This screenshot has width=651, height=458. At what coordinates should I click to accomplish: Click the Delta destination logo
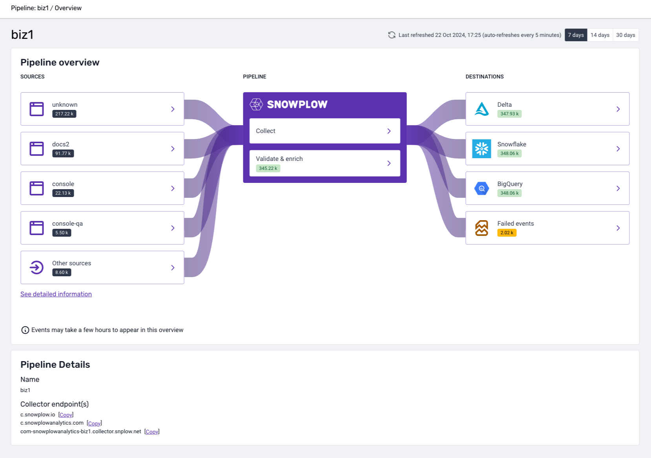pyautogui.click(x=482, y=109)
